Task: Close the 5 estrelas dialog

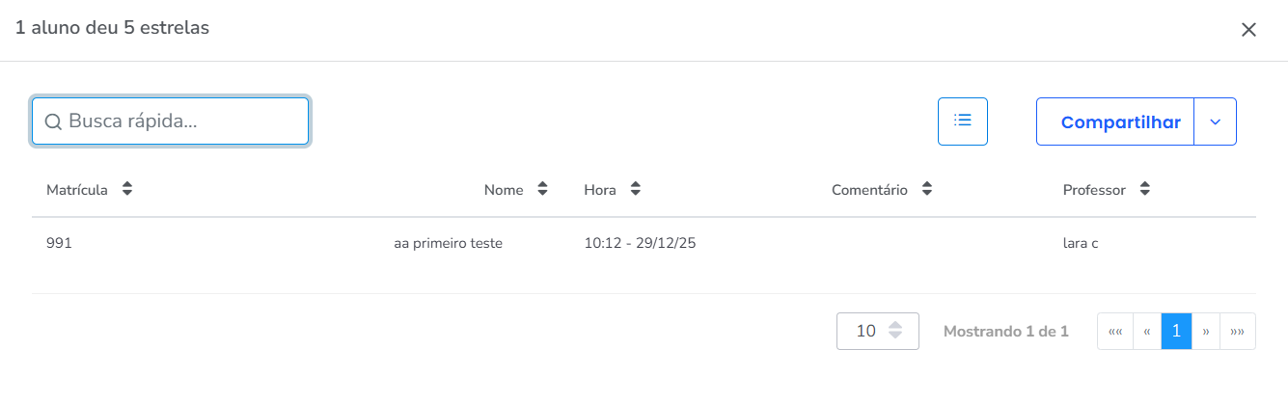Action: point(1248,30)
